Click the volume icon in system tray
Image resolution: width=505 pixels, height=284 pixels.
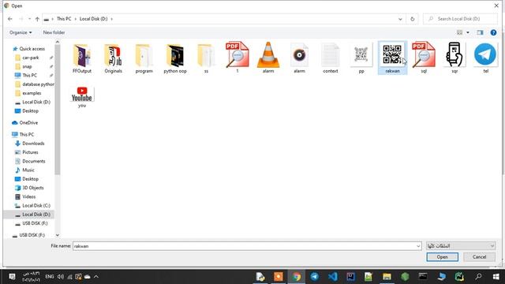coord(61,277)
